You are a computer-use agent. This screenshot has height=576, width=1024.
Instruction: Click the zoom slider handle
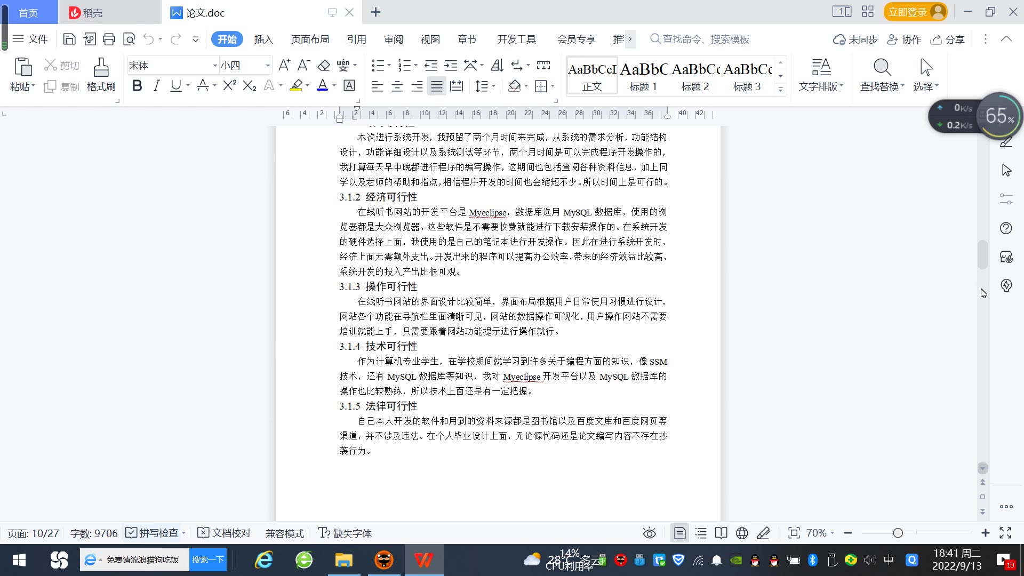tap(898, 533)
